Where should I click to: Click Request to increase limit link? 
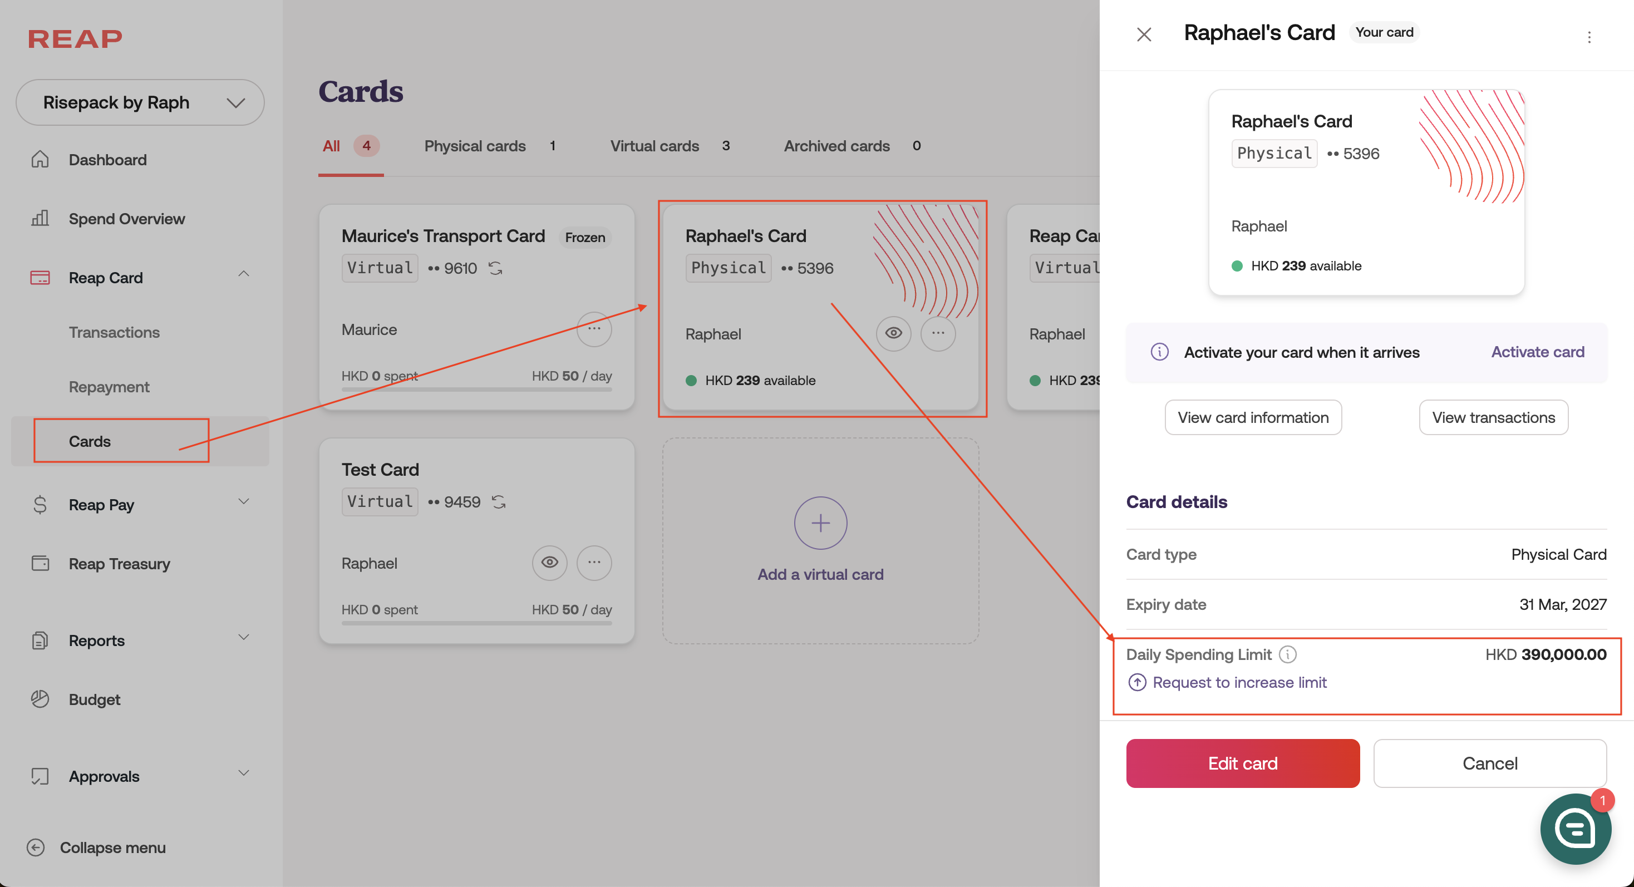click(1239, 682)
